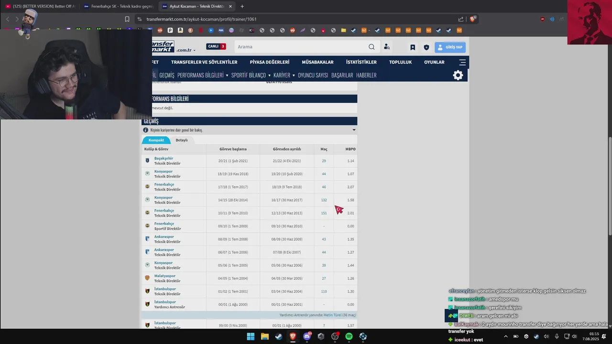Go to the Başarılar submenu item
612x344 pixels.
point(342,75)
